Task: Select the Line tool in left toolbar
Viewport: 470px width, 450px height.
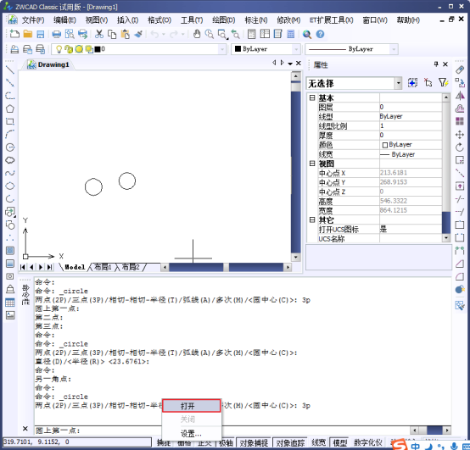Action: point(10,70)
